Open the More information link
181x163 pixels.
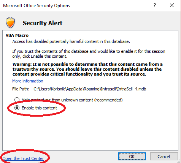click(28, 81)
